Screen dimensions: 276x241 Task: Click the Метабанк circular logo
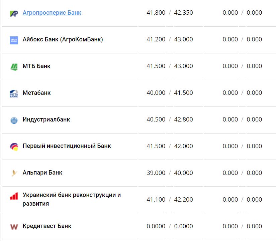coord(13,92)
